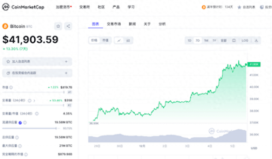Open the calendar date range picker
272x159 pixels.
[x=234, y=40]
